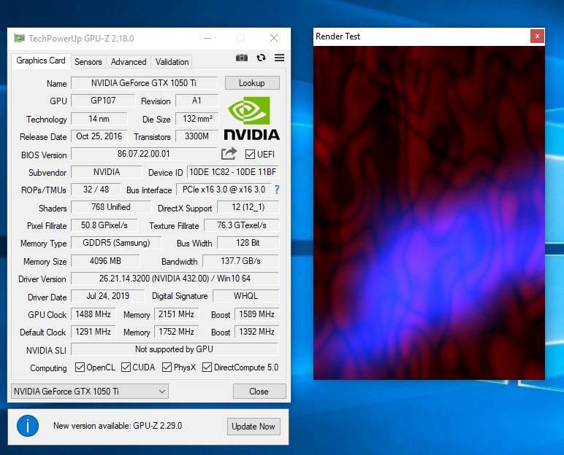Click the GPU field showing GP107
The height and width of the screenshot is (455, 564).
coord(103,101)
